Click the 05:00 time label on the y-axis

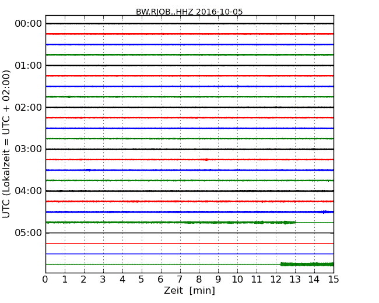point(29,232)
